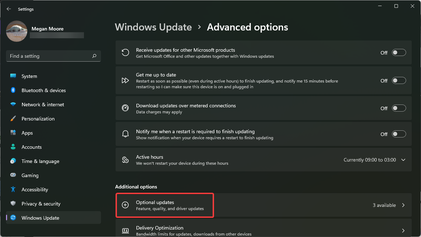The image size is (421, 237).
Task: Click Megan Moore's profile picture
Action: point(17,31)
